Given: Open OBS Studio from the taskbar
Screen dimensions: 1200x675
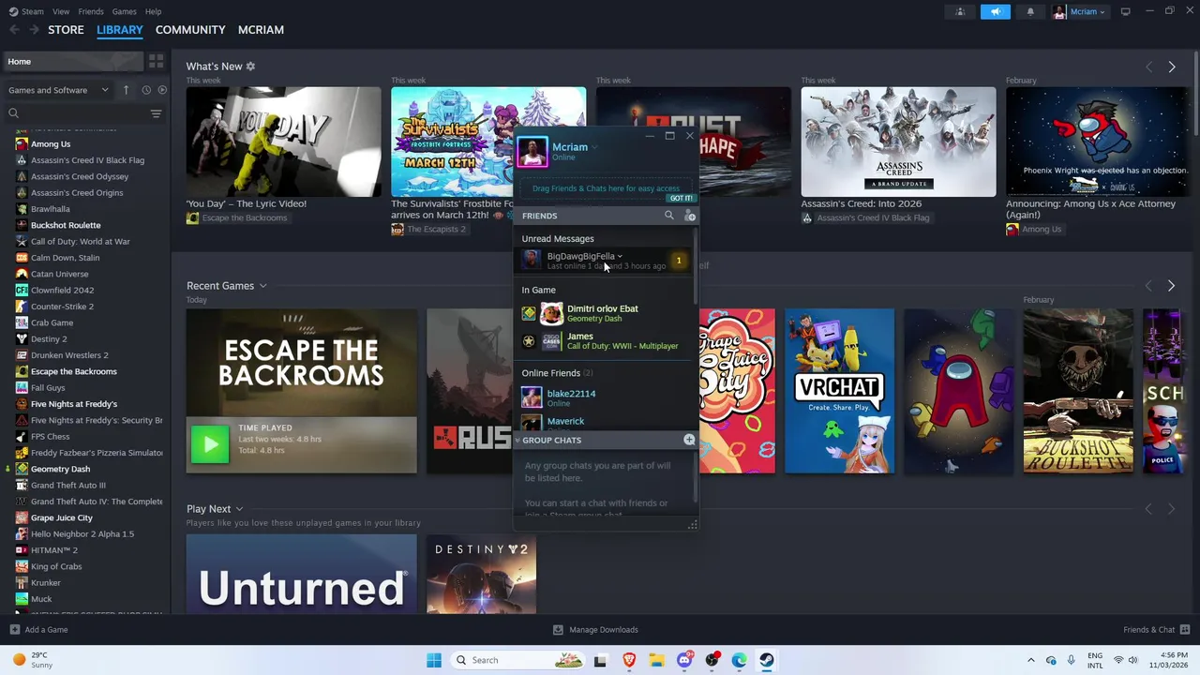Looking at the screenshot, I should (712, 660).
